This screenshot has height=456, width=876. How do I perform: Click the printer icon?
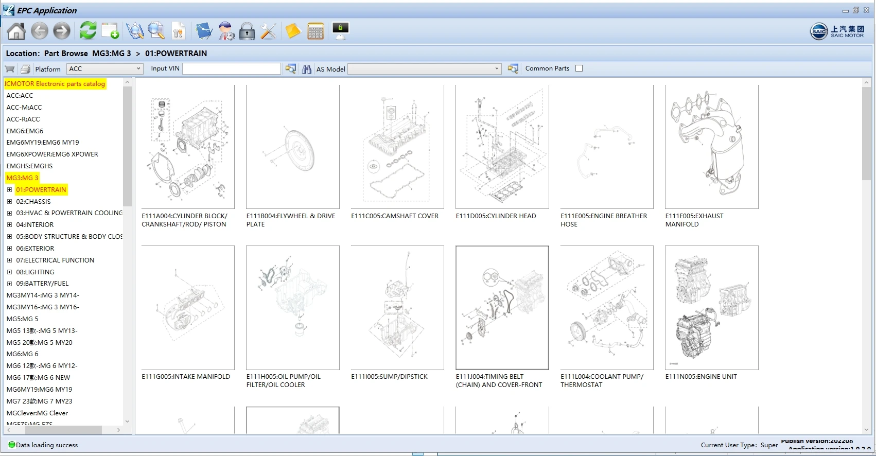tap(25, 69)
